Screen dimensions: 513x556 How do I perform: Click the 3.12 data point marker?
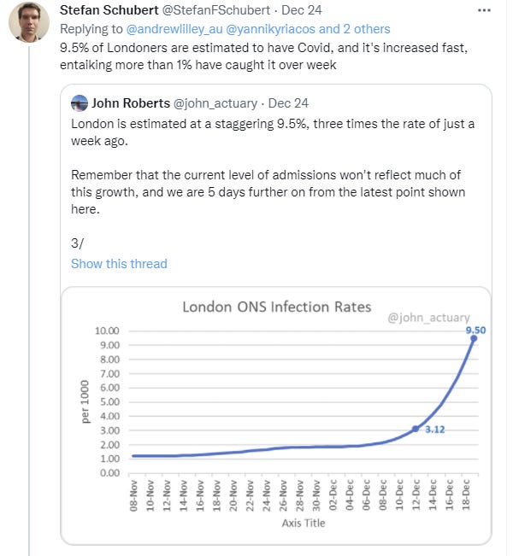[415, 429]
